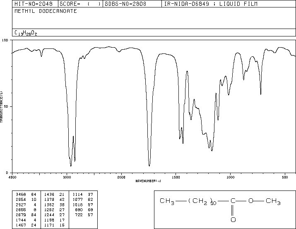The height and width of the screenshot is (229, 296).
Task: Click the SCORE= field in header
Action: coord(80,4)
